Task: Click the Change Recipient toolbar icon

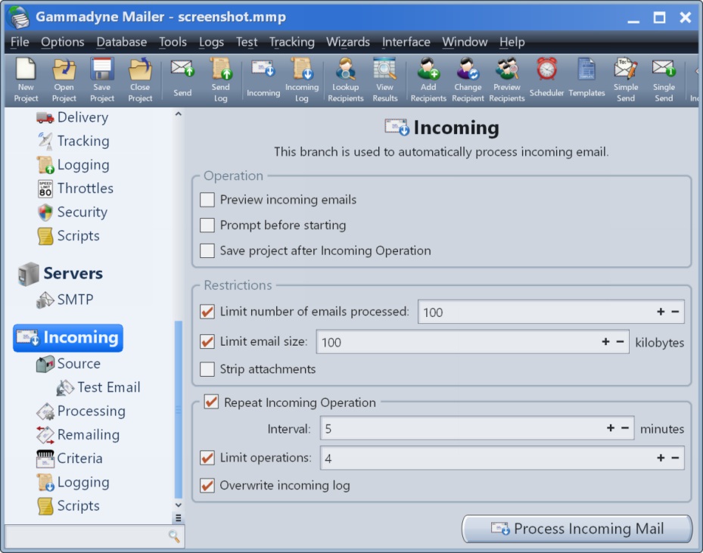Action: 468,79
